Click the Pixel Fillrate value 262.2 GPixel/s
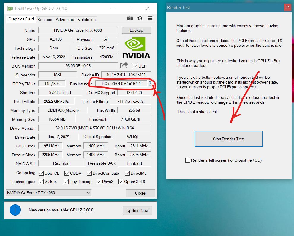Screen dimensions: 294x236 point(56,101)
